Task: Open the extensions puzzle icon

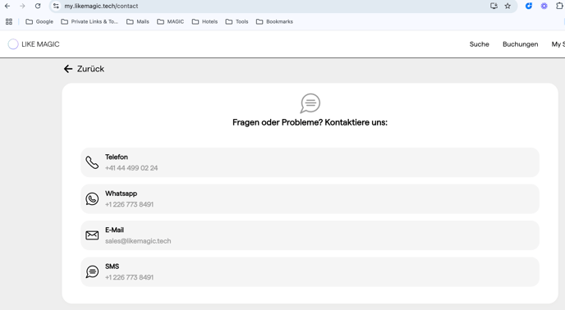Action: pyautogui.click(x=559, y=6)
